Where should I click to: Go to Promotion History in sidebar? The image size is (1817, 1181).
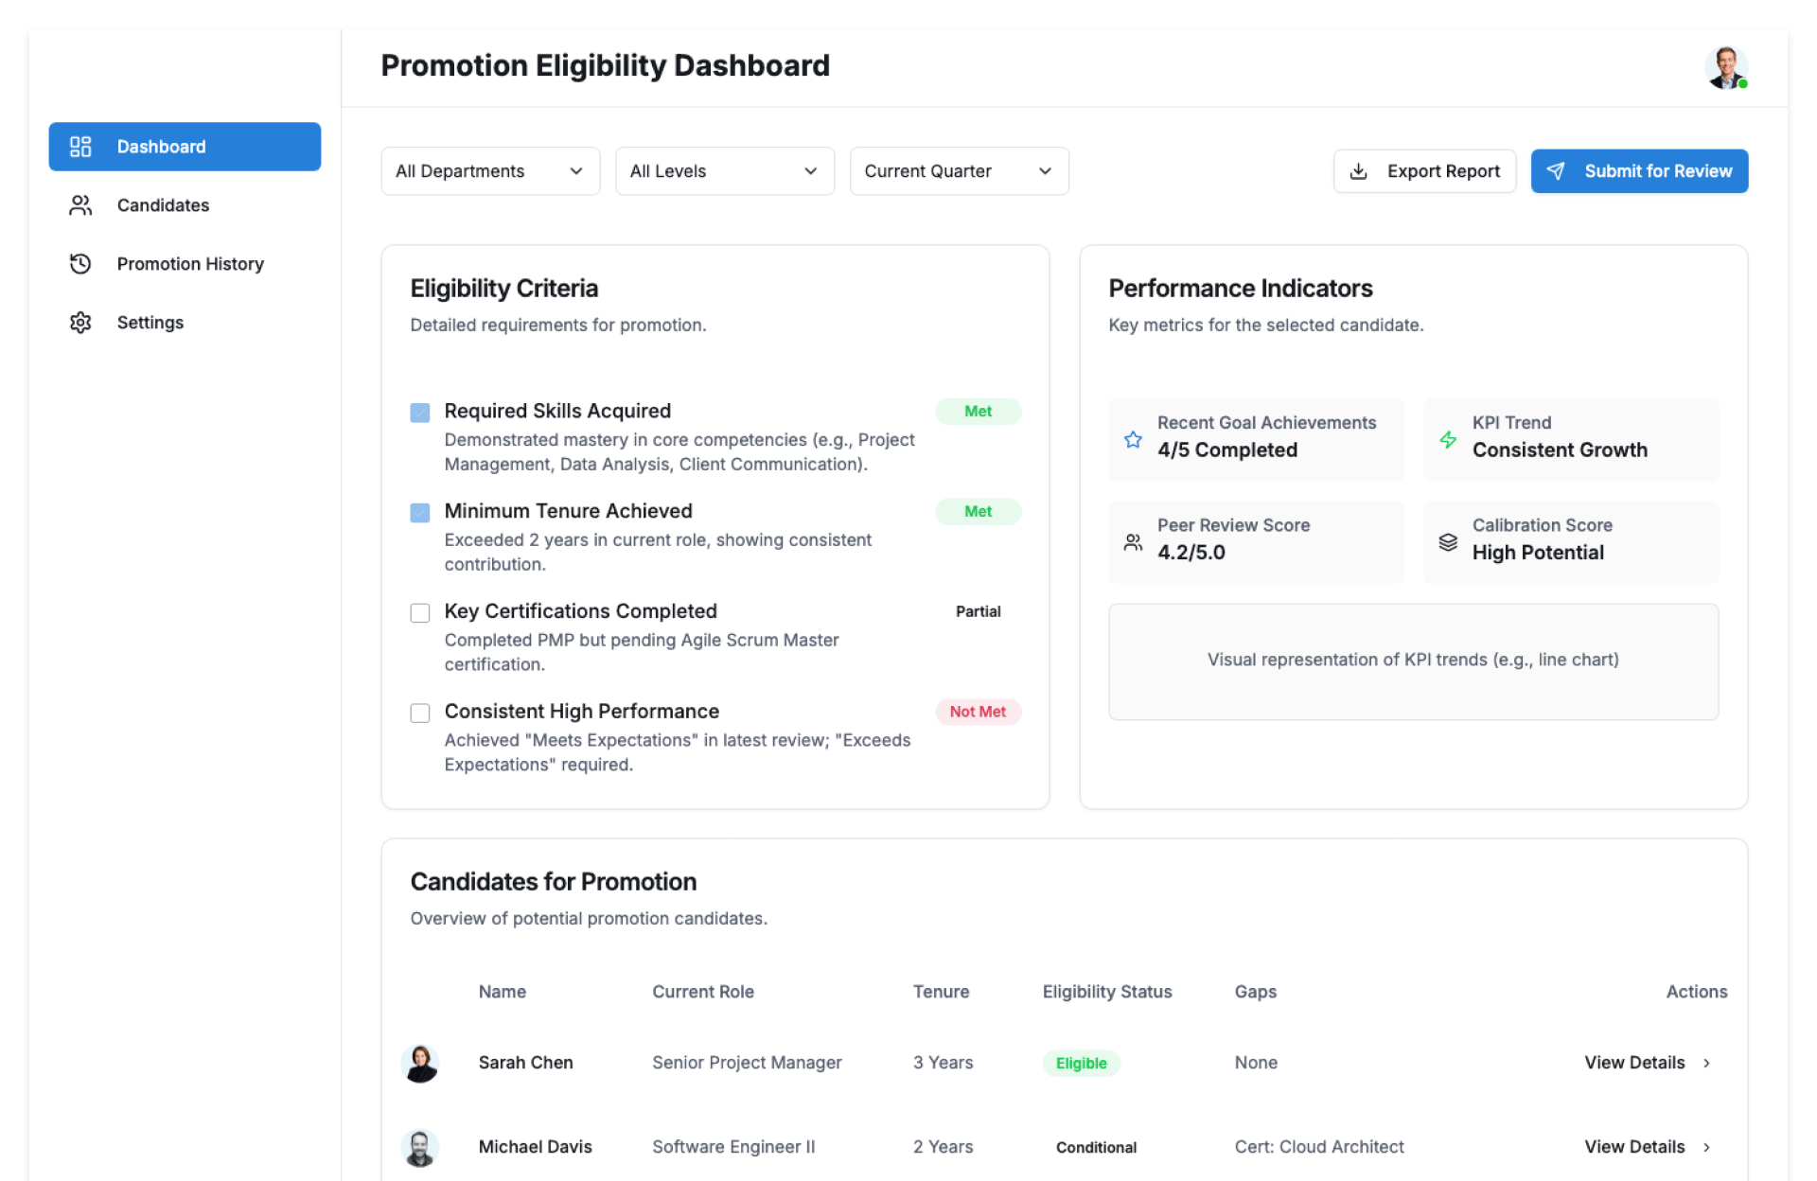[189, 264]
